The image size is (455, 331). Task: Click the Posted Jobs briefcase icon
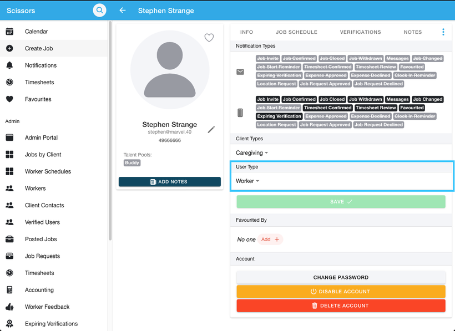tap(9, 239)
